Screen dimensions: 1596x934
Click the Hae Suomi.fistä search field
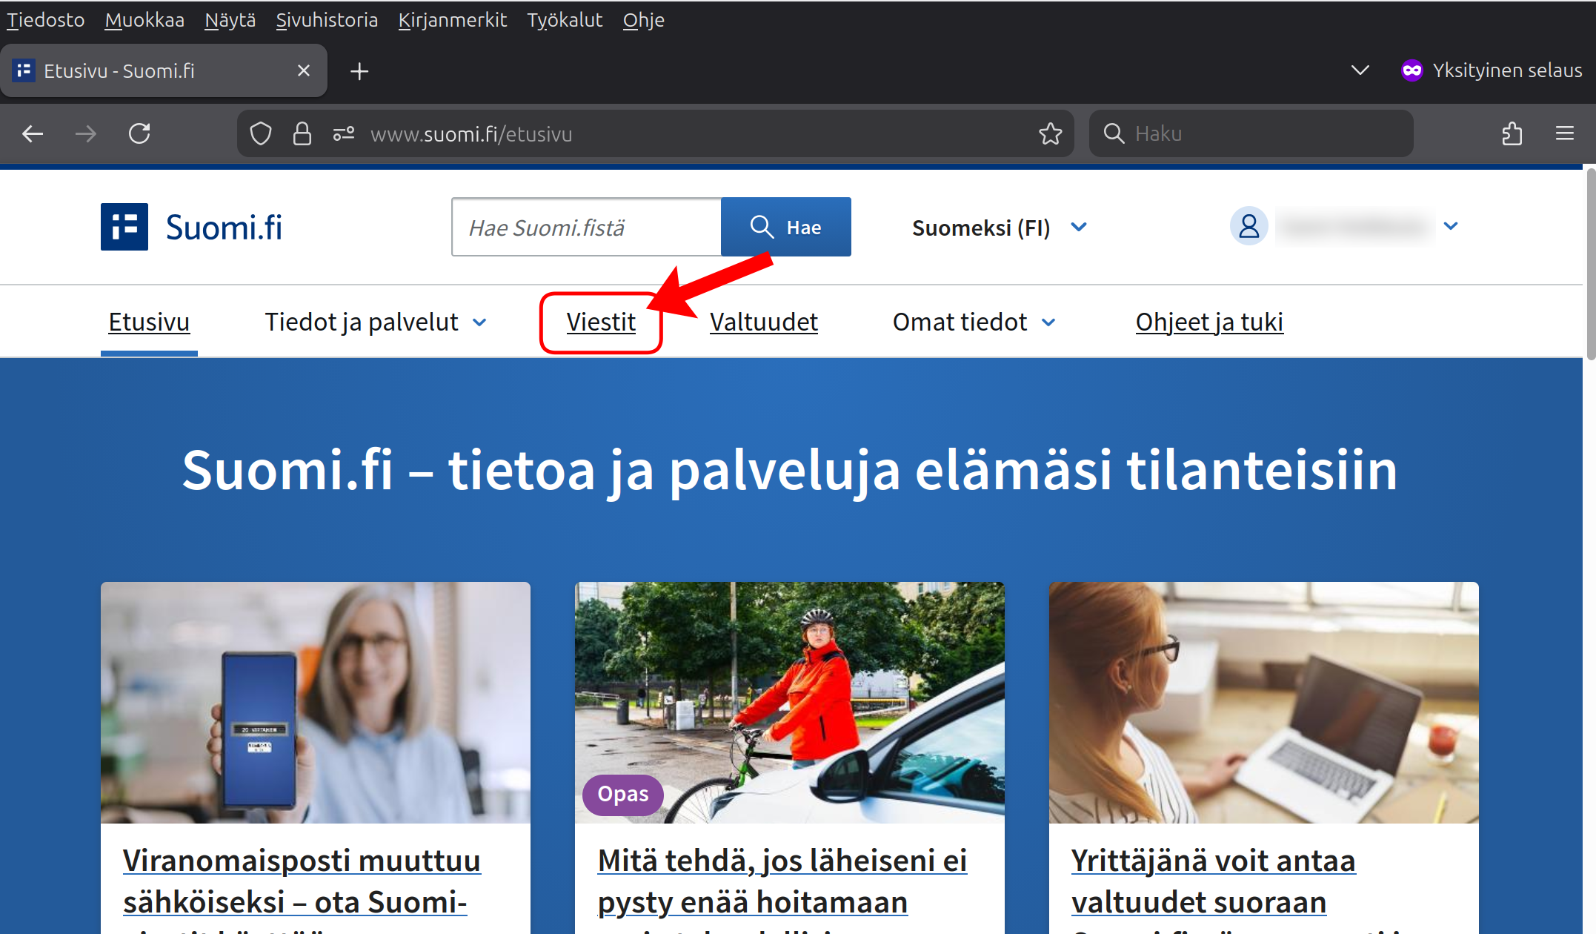click(585, 228)
